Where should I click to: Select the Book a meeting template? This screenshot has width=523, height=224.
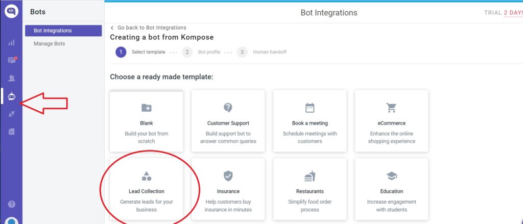pyautogui.click(x=310, y=121)
